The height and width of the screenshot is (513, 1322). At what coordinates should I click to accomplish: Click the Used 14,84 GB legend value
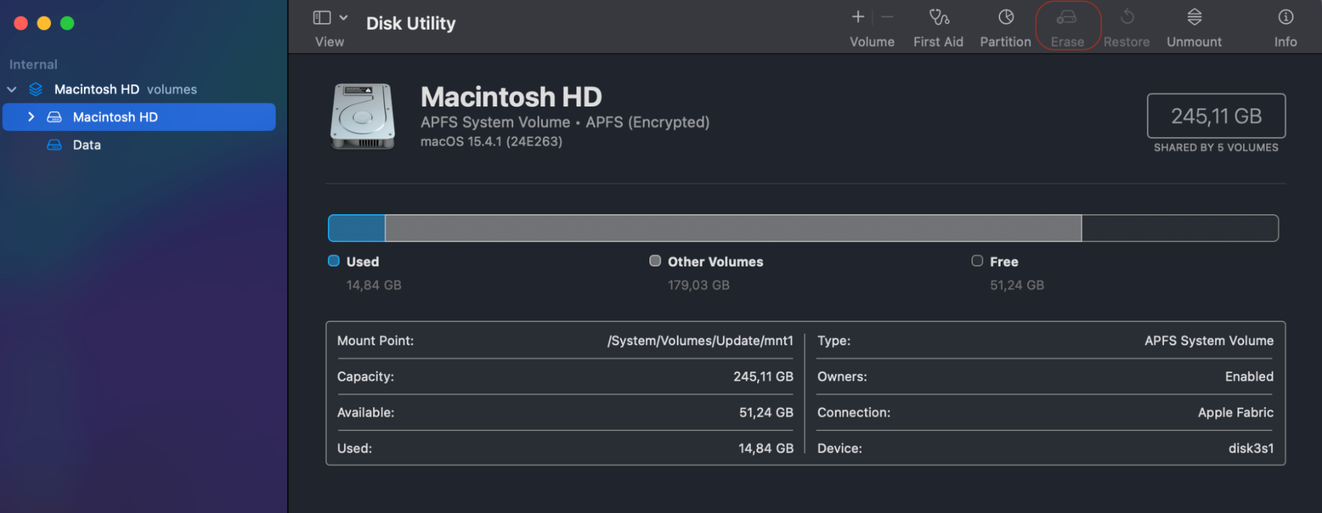pos(374,285)
